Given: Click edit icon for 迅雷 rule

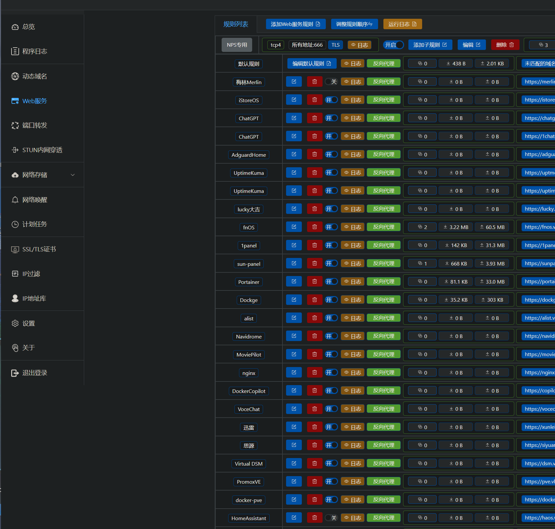Looking at the screenshot, I should pos(294,427).
